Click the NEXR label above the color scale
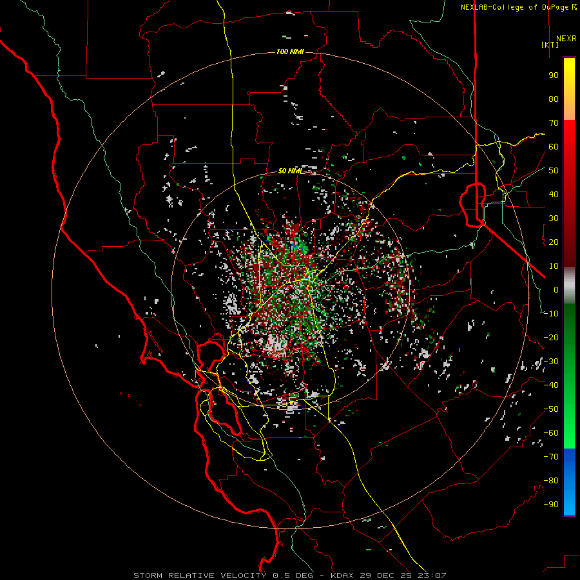The image size is (580, 580). (566, 39)
